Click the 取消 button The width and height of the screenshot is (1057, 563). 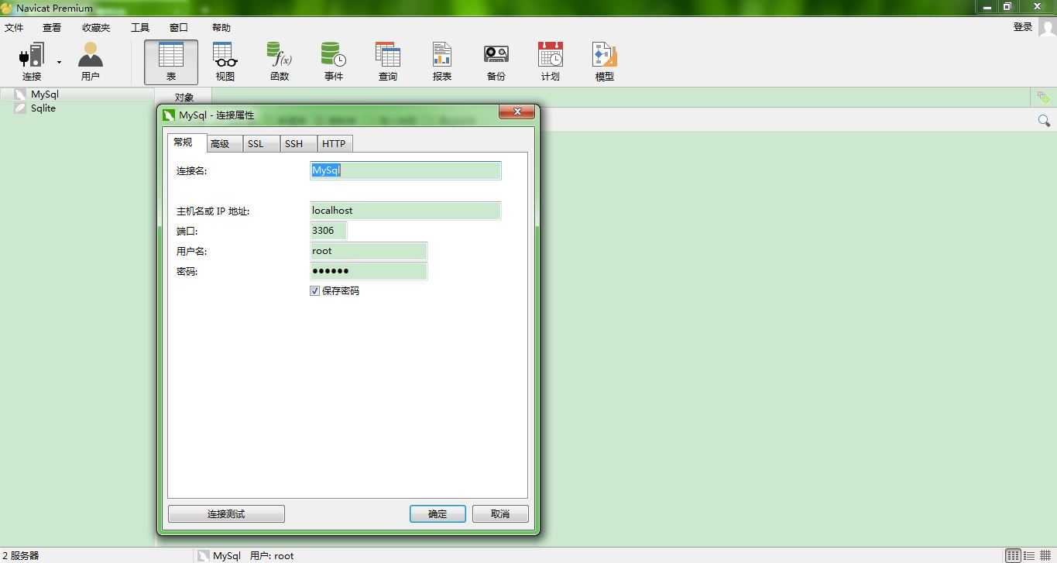pyautogui.click(x=500, y=514)
